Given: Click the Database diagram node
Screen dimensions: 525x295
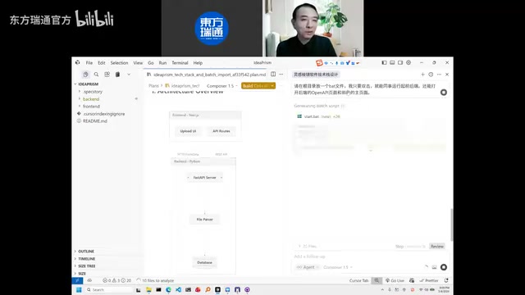Looking at the screenshot, I should [204, 262].
